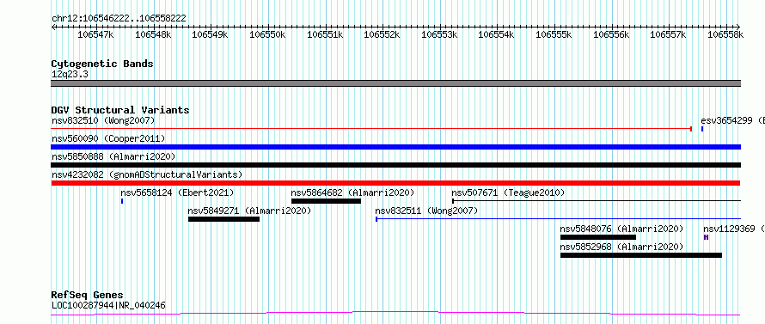Click the 106553k ruler tick label
The image size is (765, 324).
point(439,34)
